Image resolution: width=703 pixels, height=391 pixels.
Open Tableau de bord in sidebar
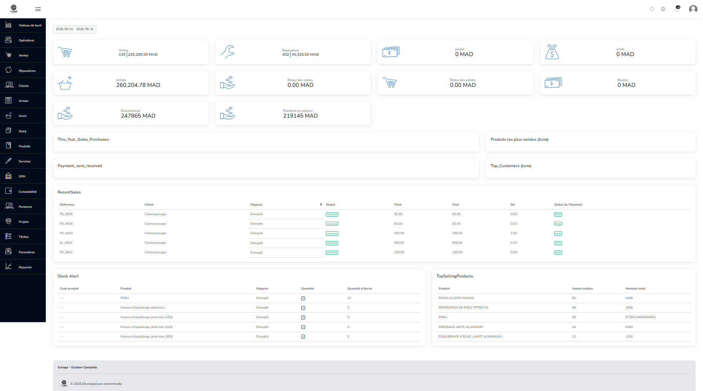[x=23, y=25]
